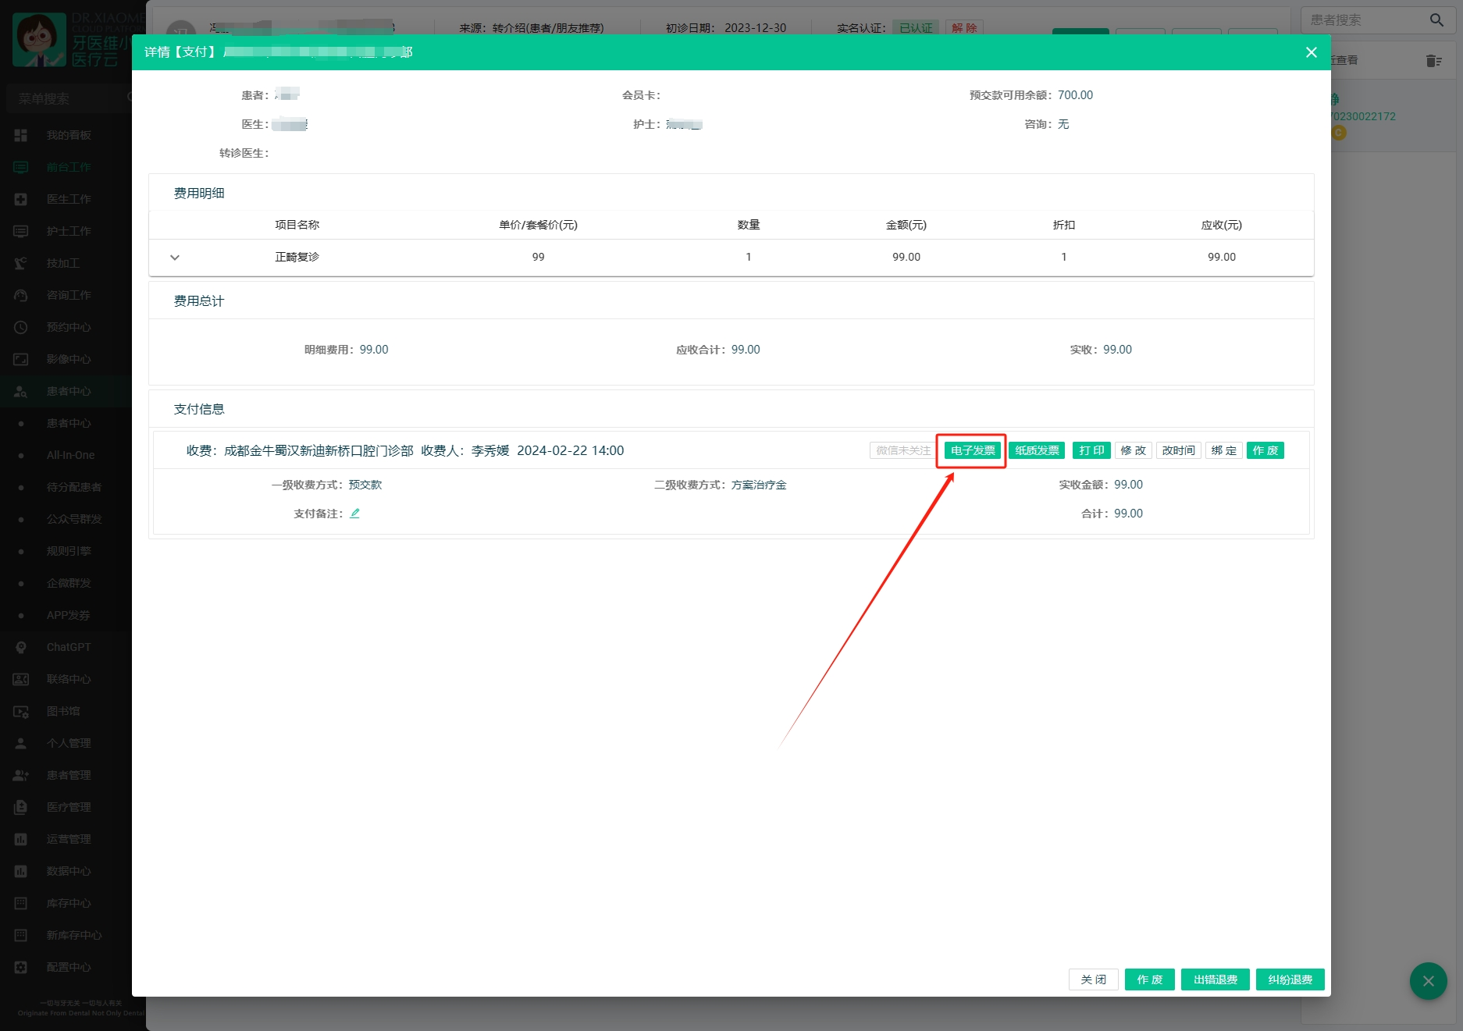Image resolution: width=1463 pixels, height=1031 pixels.
Task: Close the payment detail dialog X icon
Action: pyautogui.click(x=1312, y=52)
